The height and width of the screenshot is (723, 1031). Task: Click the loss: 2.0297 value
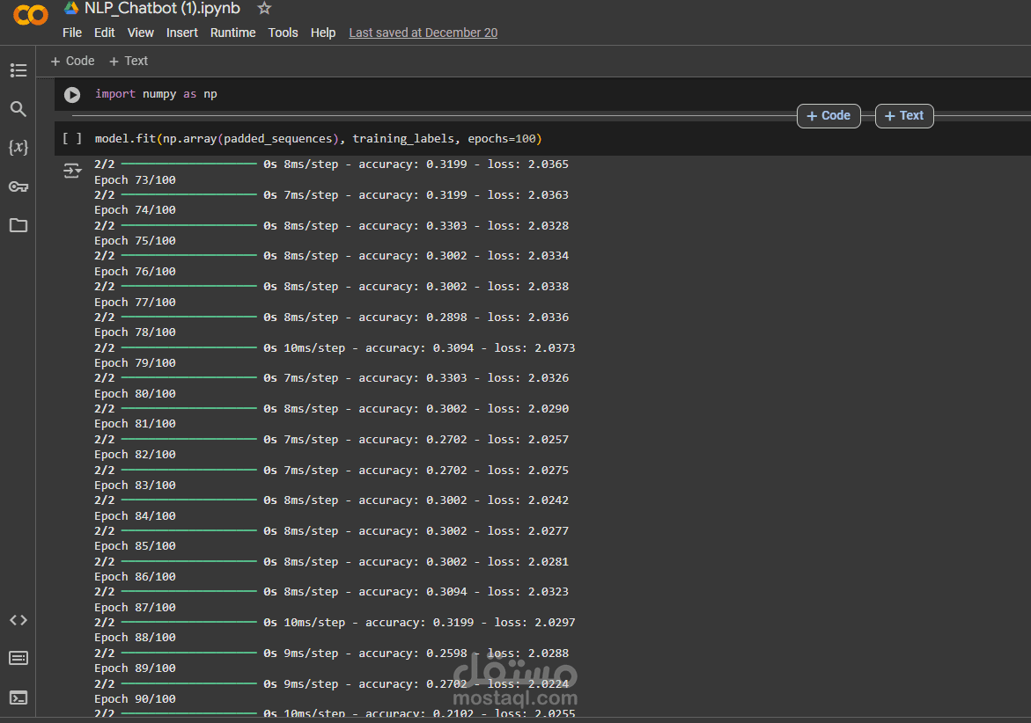pos(534,622)
